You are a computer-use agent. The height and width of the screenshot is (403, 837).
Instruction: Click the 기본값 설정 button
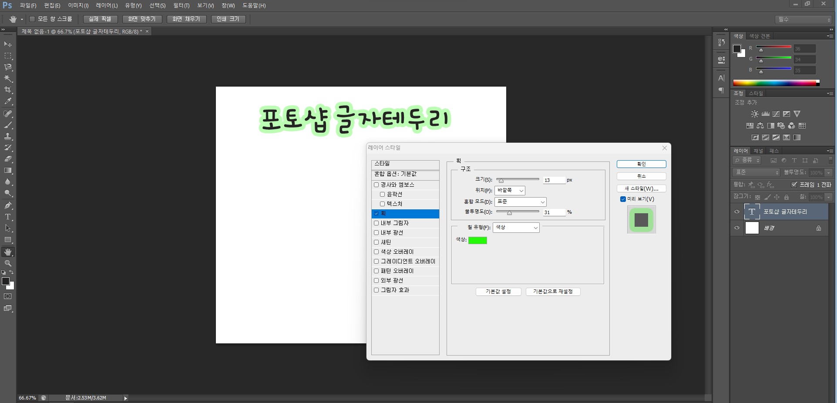498,292
